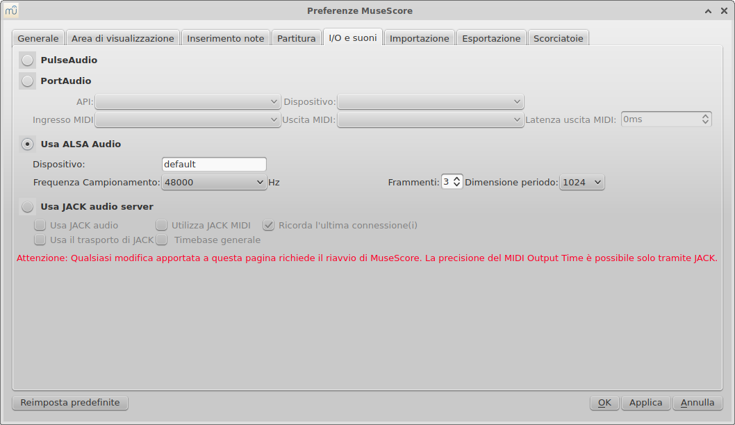The height and width of the screenshot is (425, 735).
Task: Switch to the I/O e suoni tab
Action: (x=352, y=37)
